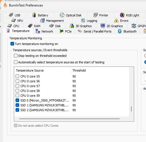Select the Battery icon tab
Image resolution: width=146 pixels, height=142 pixels.
(x=34, y=15)
